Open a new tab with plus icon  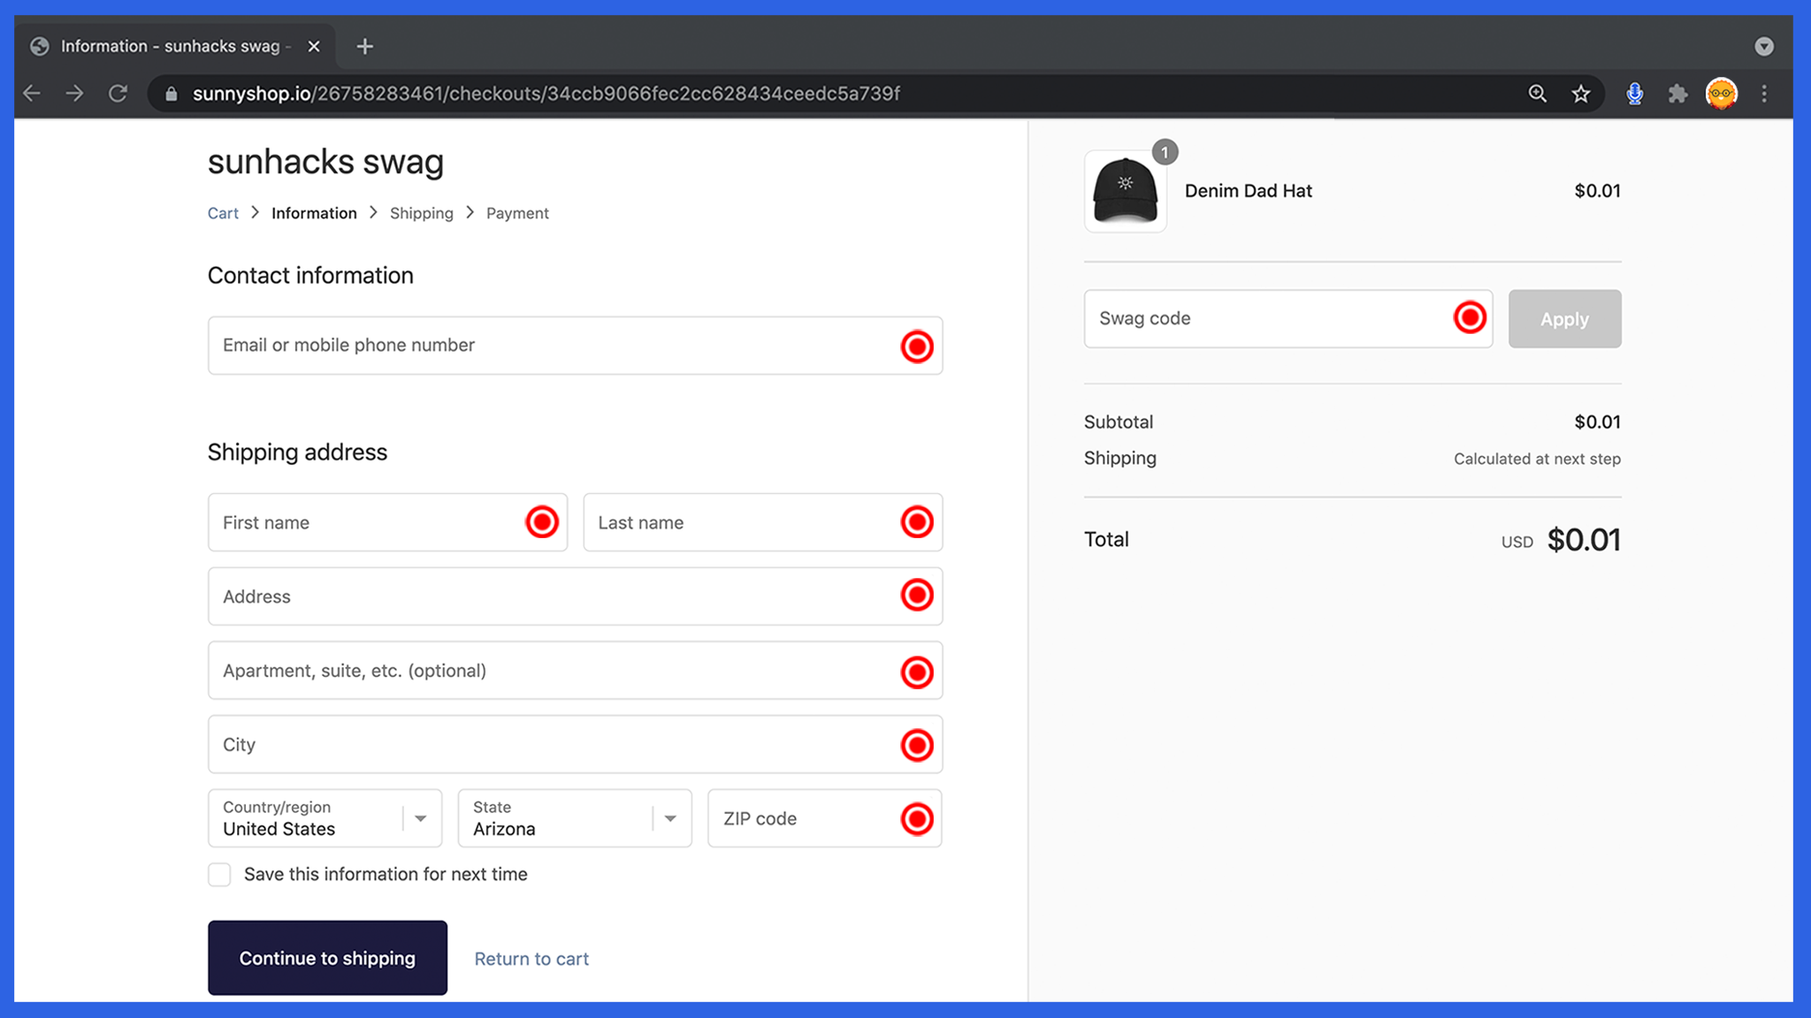pyautogui.click(x=364, y=46)
